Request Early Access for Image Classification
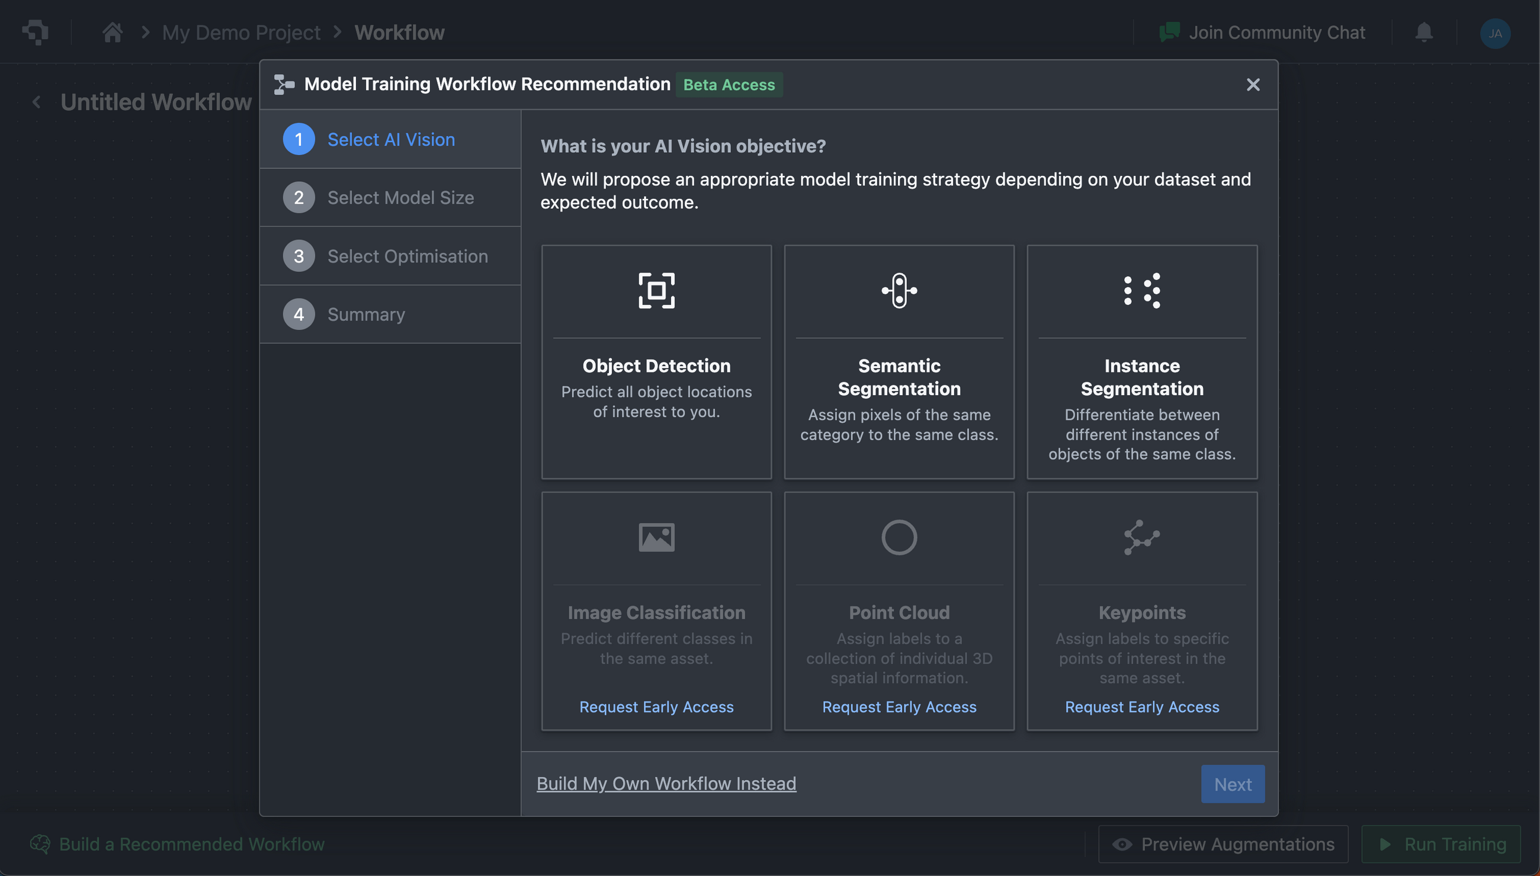Viewport: 1540px width, 876px height. (656, 707)
